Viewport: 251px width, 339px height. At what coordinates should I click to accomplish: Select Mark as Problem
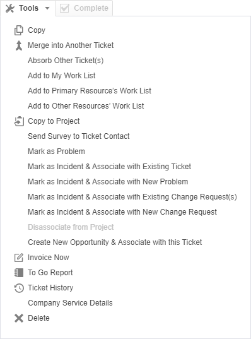[x=56, y=152]
